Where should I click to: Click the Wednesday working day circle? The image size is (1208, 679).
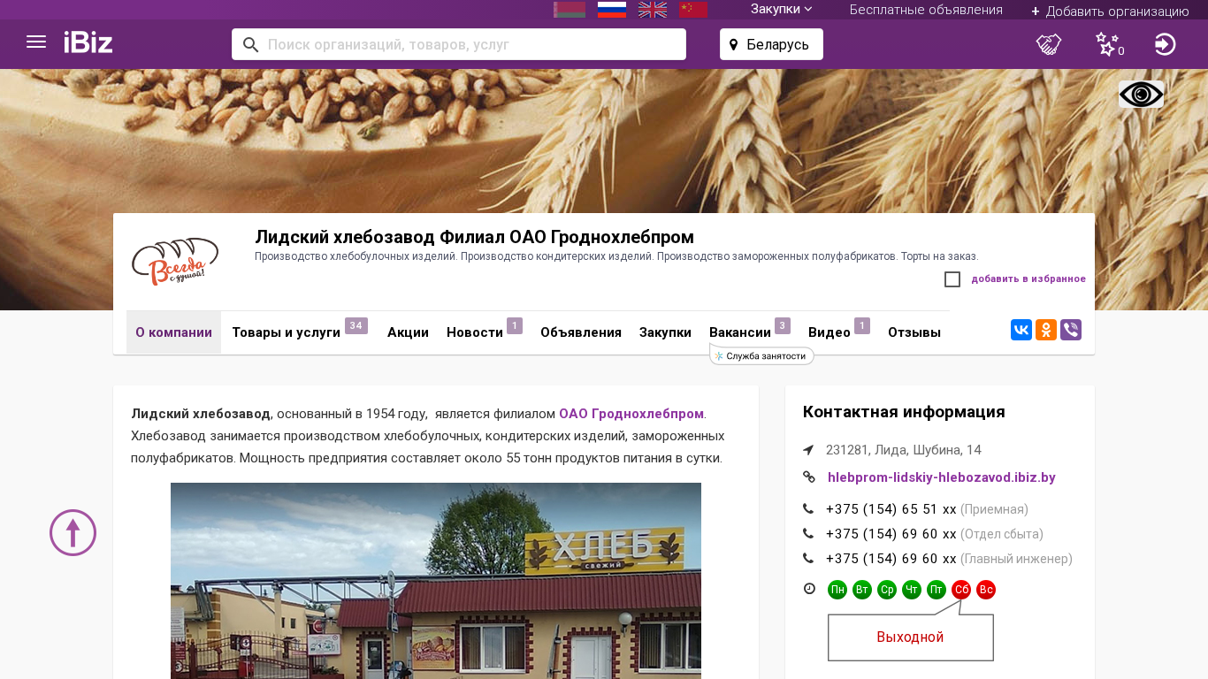click(887, 590)
